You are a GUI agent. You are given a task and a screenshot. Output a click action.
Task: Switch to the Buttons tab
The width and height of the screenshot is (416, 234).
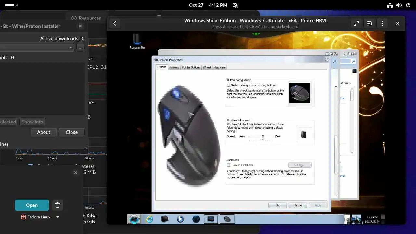[x=162, y=67]
